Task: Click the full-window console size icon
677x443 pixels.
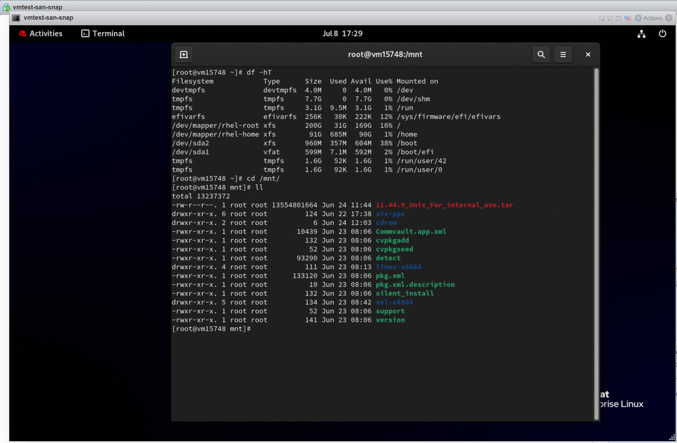Action: [x=618, y=18]
